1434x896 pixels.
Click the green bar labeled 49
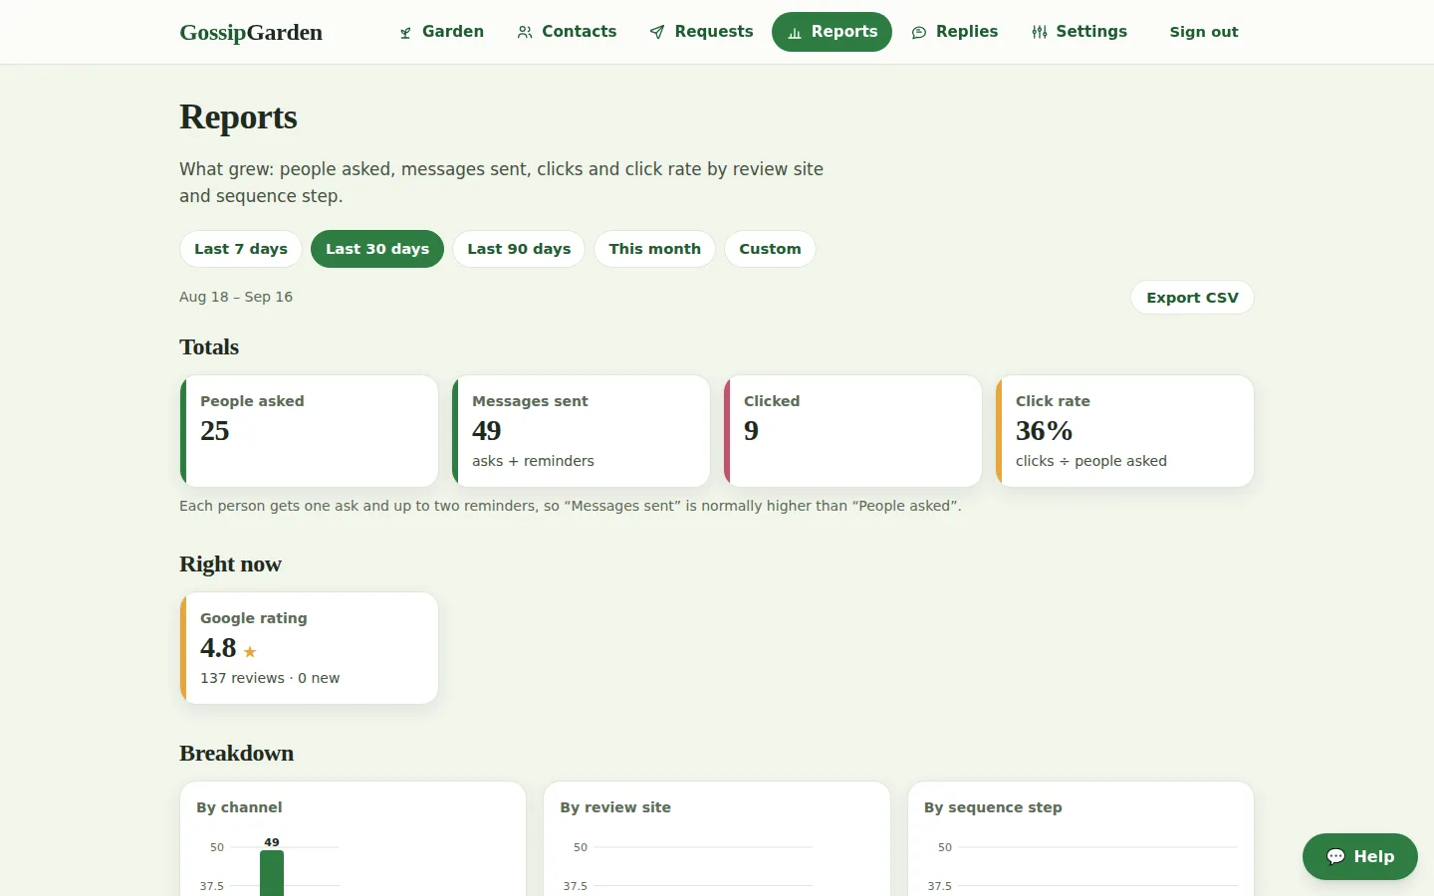point(272,873)
